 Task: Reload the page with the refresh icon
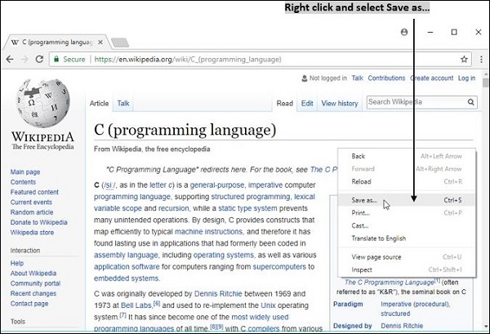point(39,59)
